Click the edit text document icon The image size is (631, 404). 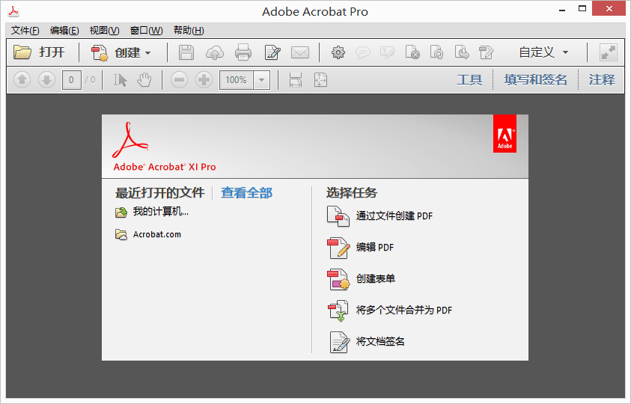point(272,52)
